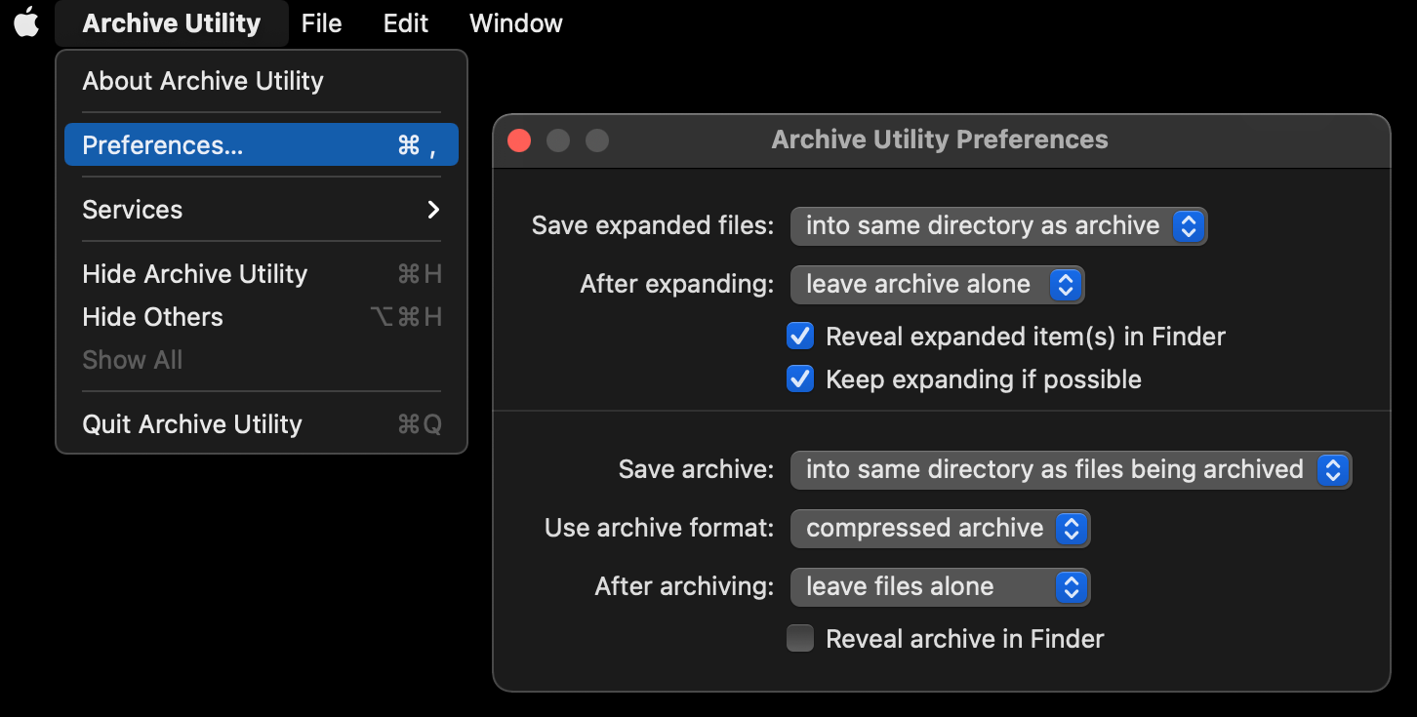Image resolution: width=1417 pixels, height=717 pixels.
Task: Select Hide Others menu item
Action: (262, 317)
